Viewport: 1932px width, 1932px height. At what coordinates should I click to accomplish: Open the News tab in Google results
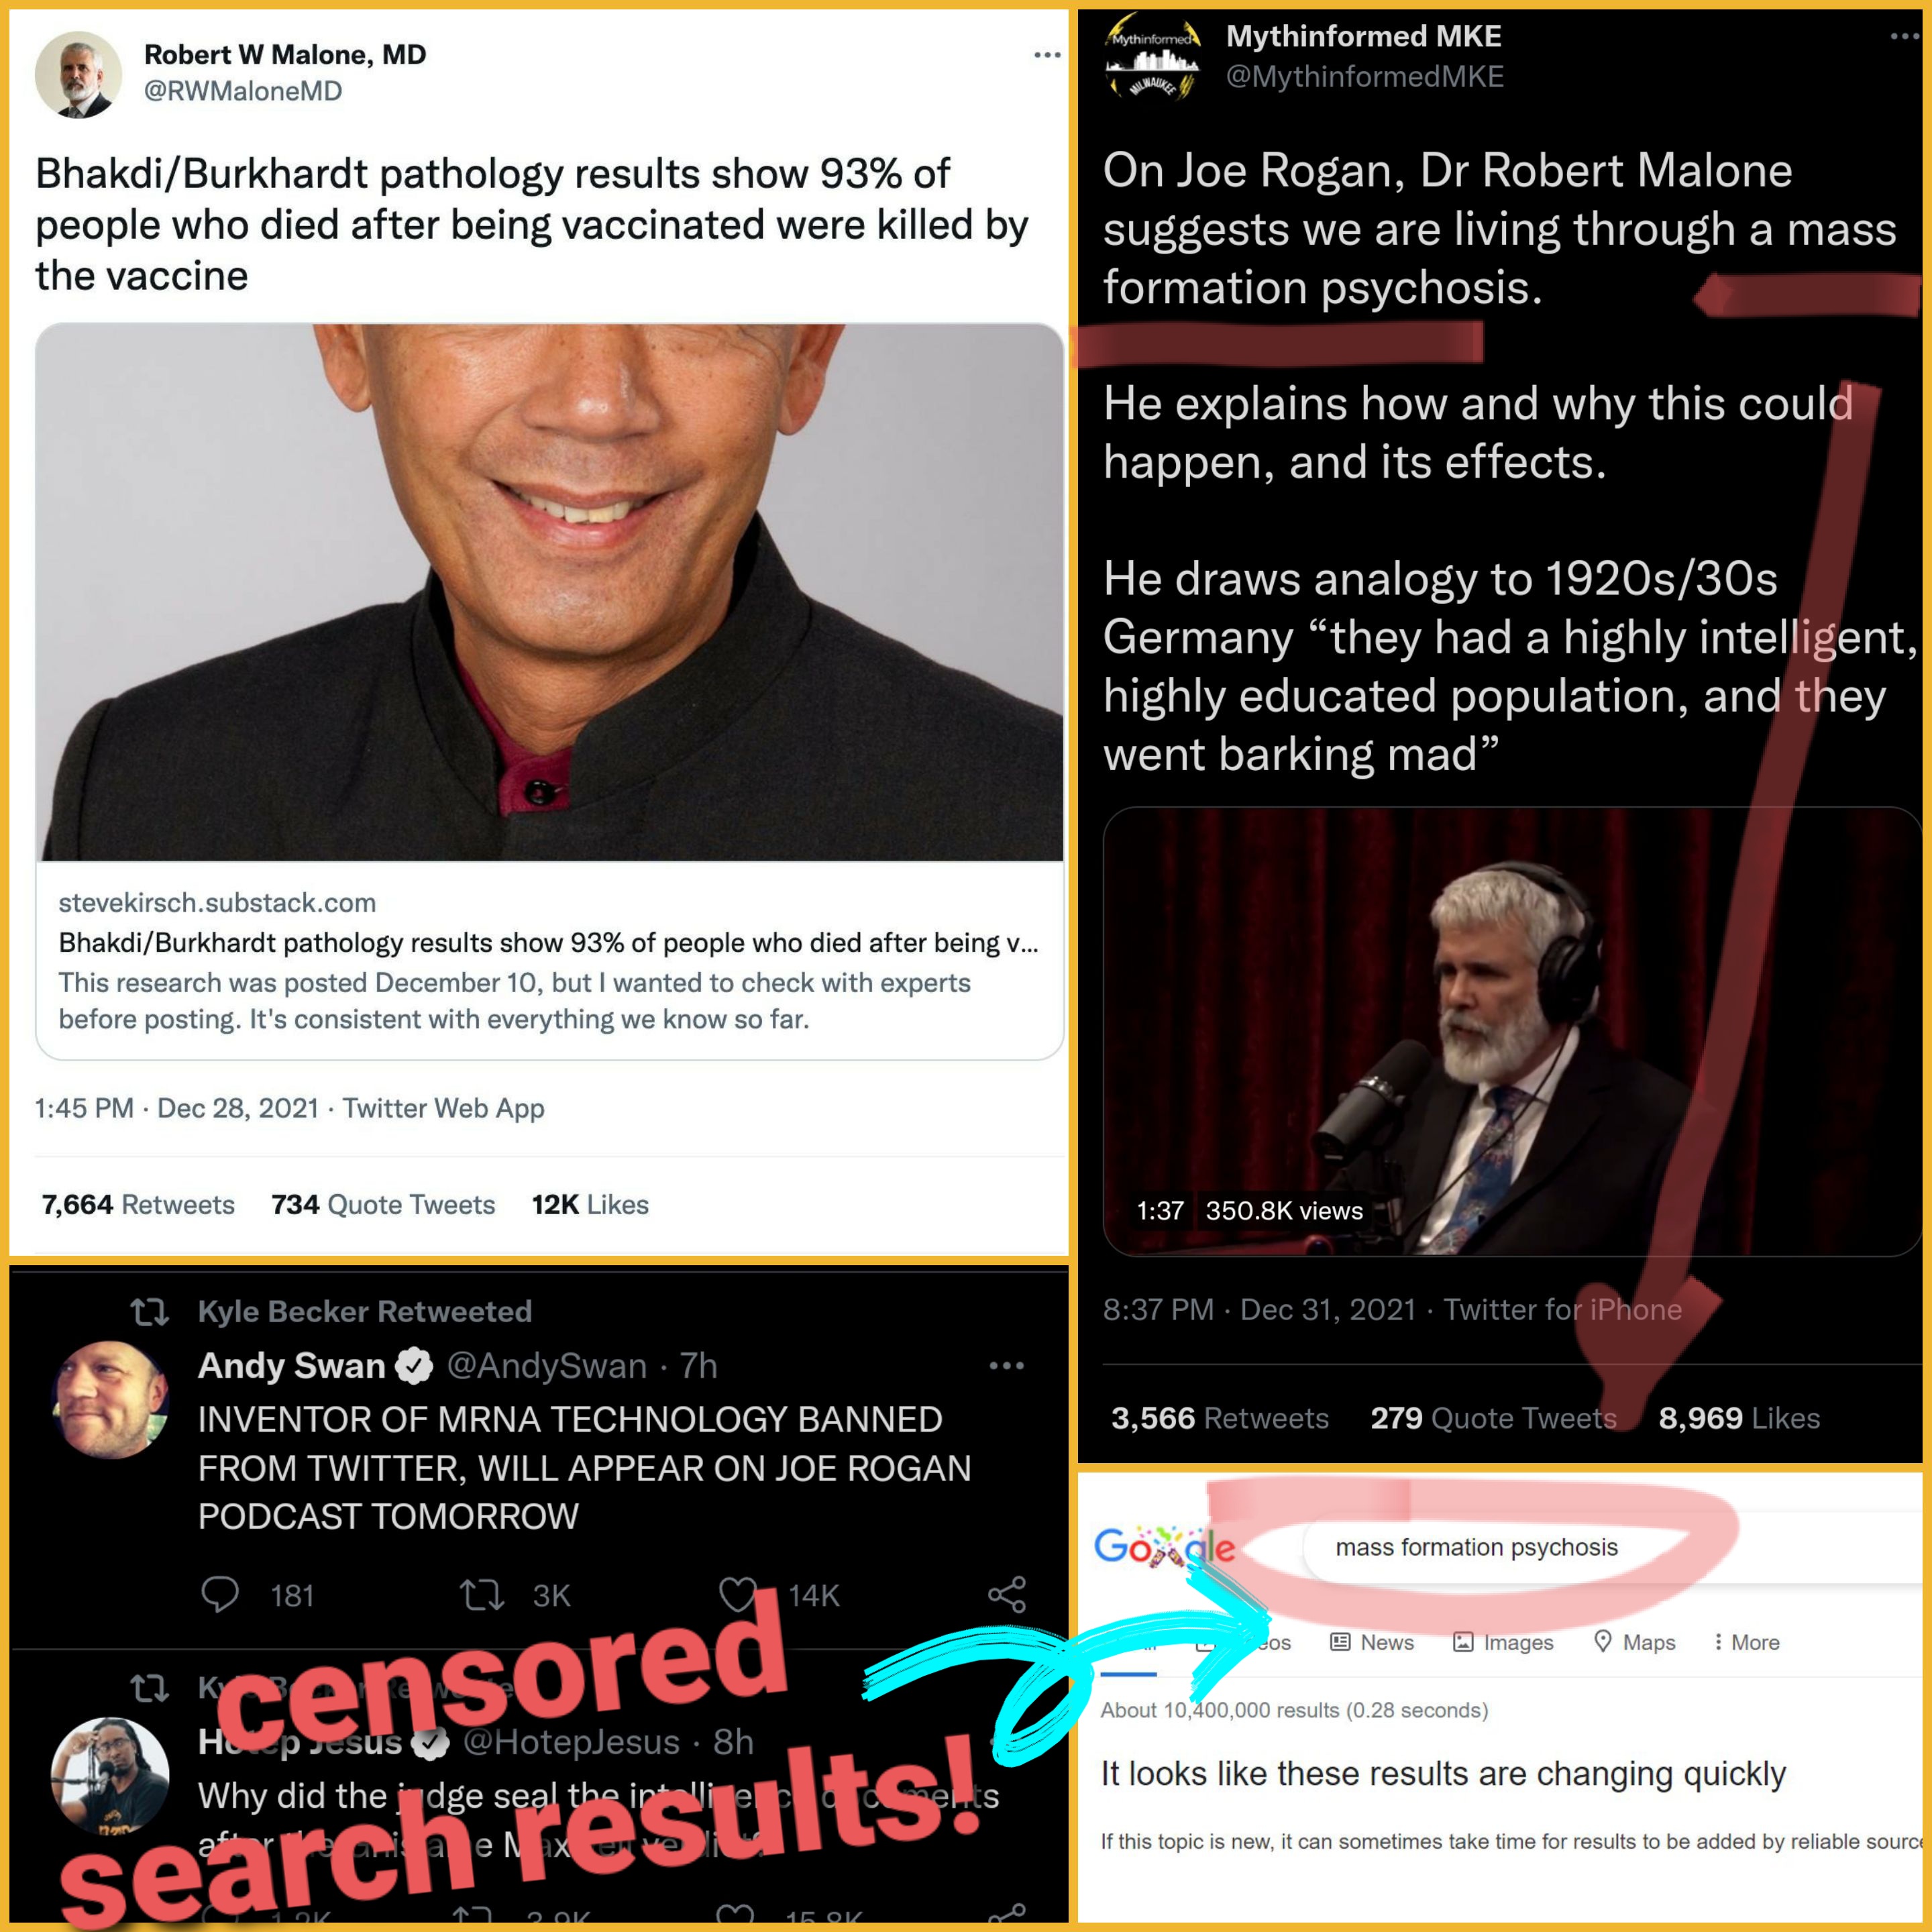click(1372, 1642)
